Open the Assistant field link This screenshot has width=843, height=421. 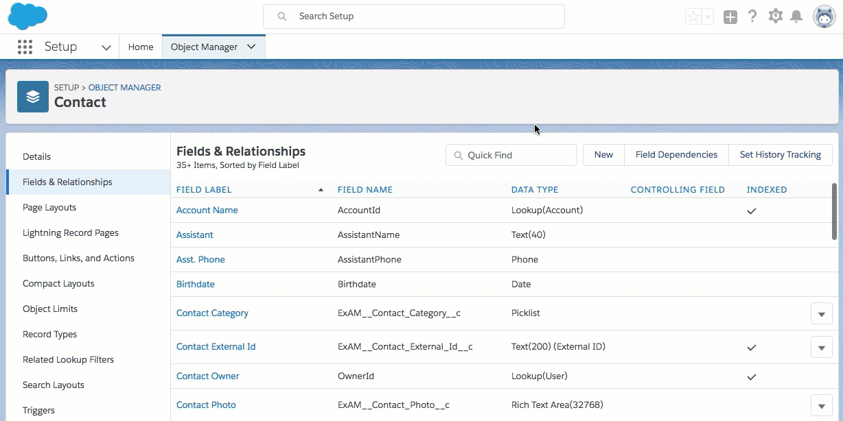[x=195, y=235]
